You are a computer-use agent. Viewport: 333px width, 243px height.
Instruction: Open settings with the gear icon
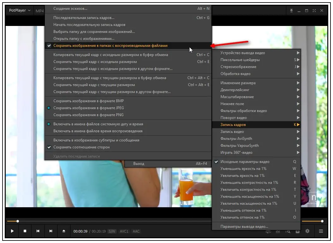point(307,231)
